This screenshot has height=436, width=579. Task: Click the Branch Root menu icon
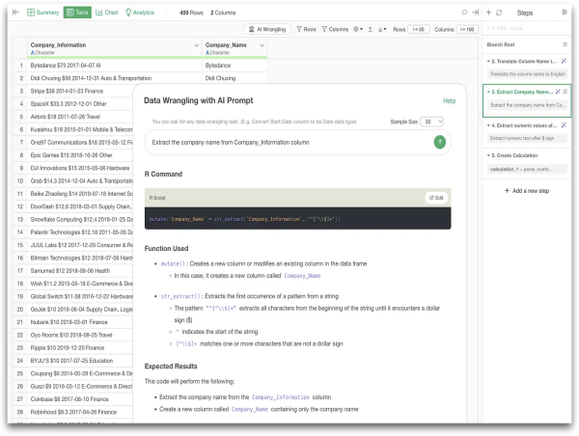565,44
